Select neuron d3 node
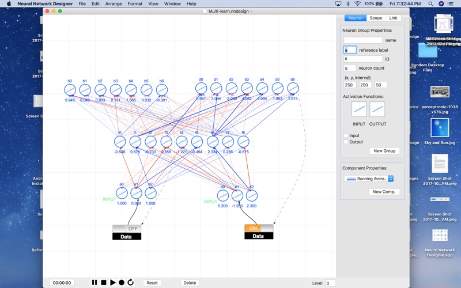This screenshot has height=288, width=461. pos(247,88)
